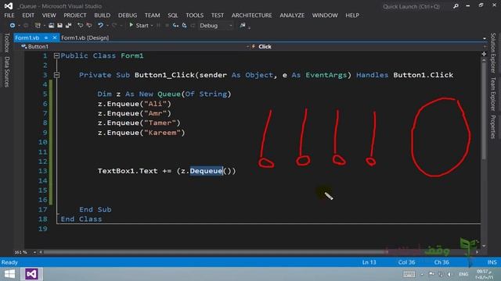Open the Debug solution configuration dropdown

(216, 26)
